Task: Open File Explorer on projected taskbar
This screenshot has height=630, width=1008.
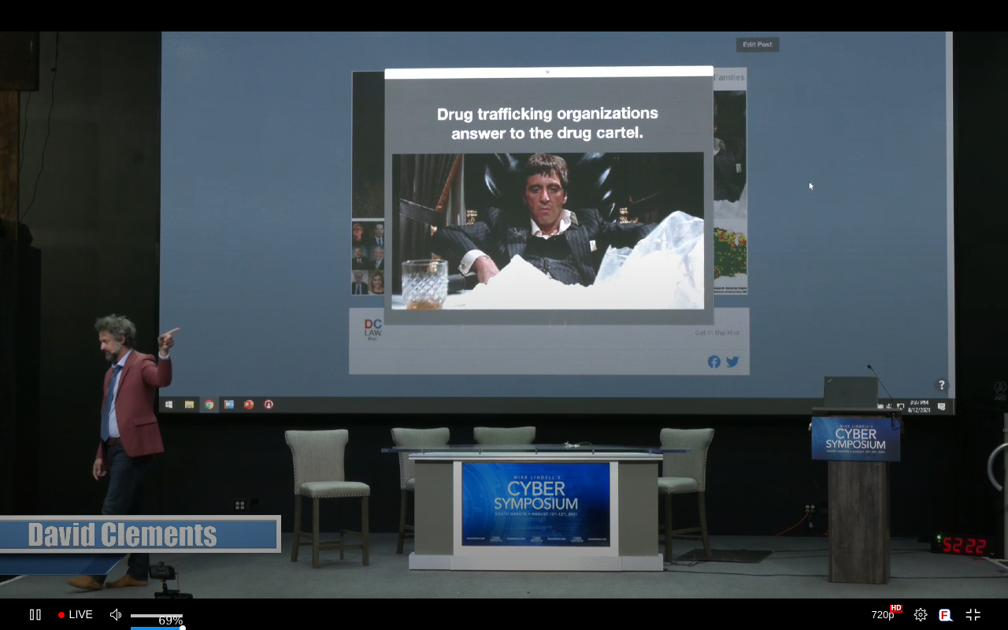Action: (x=189, y=405)
